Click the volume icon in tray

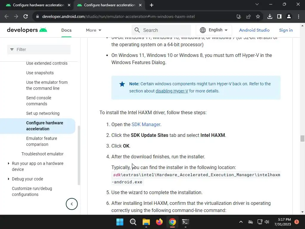pyautogui.click(x=267, y=222)
